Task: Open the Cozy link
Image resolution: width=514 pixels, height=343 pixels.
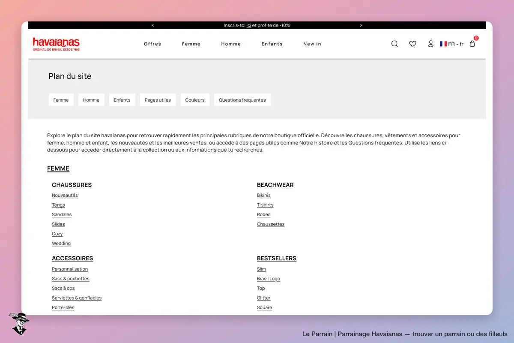Action: click(x=57, y=234)
